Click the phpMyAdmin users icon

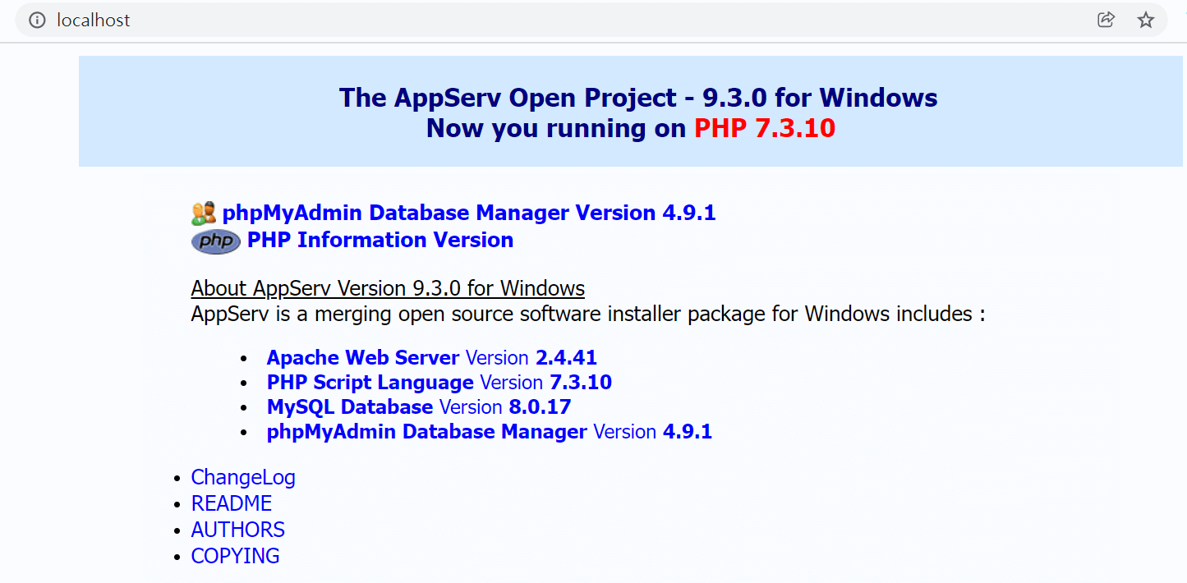click(204, 213)
